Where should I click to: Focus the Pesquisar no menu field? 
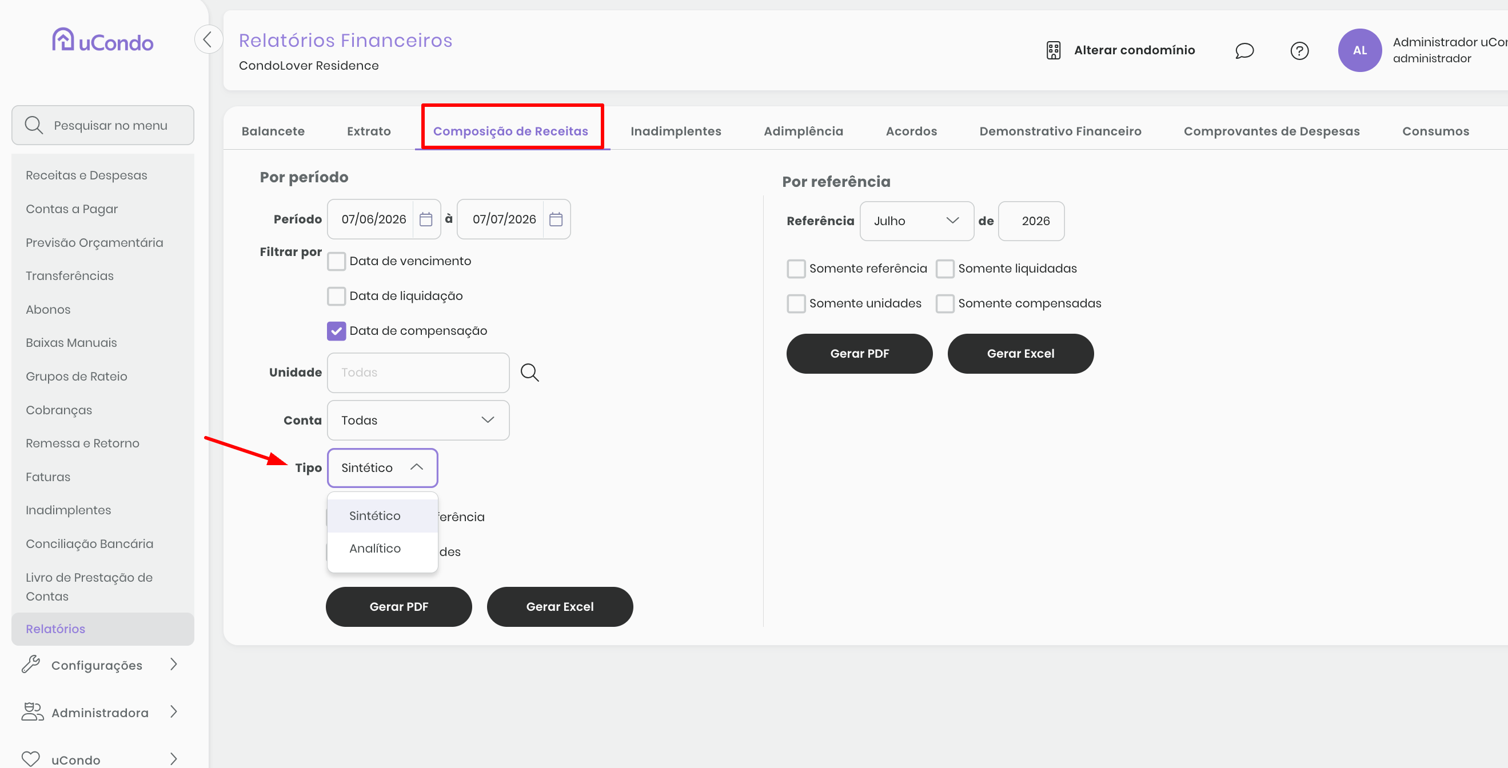pos(102,125)
